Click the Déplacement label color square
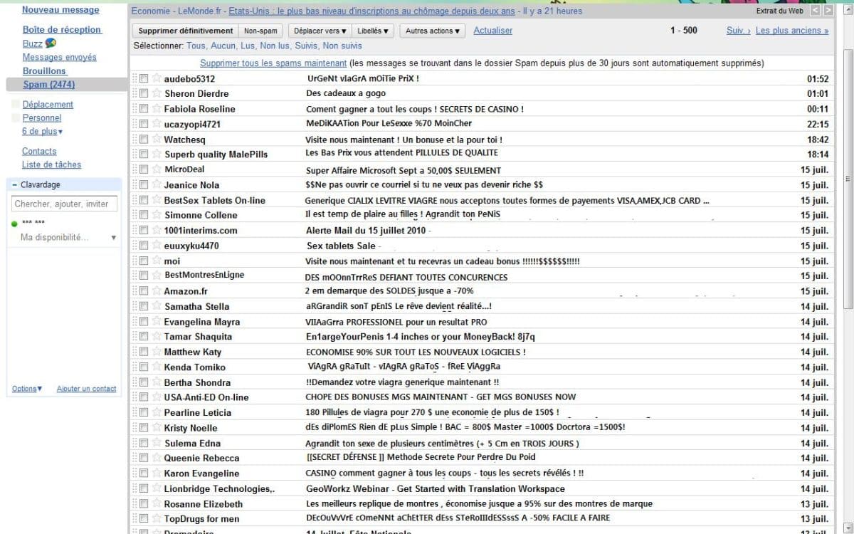854x534 pixels. point(16,105)
